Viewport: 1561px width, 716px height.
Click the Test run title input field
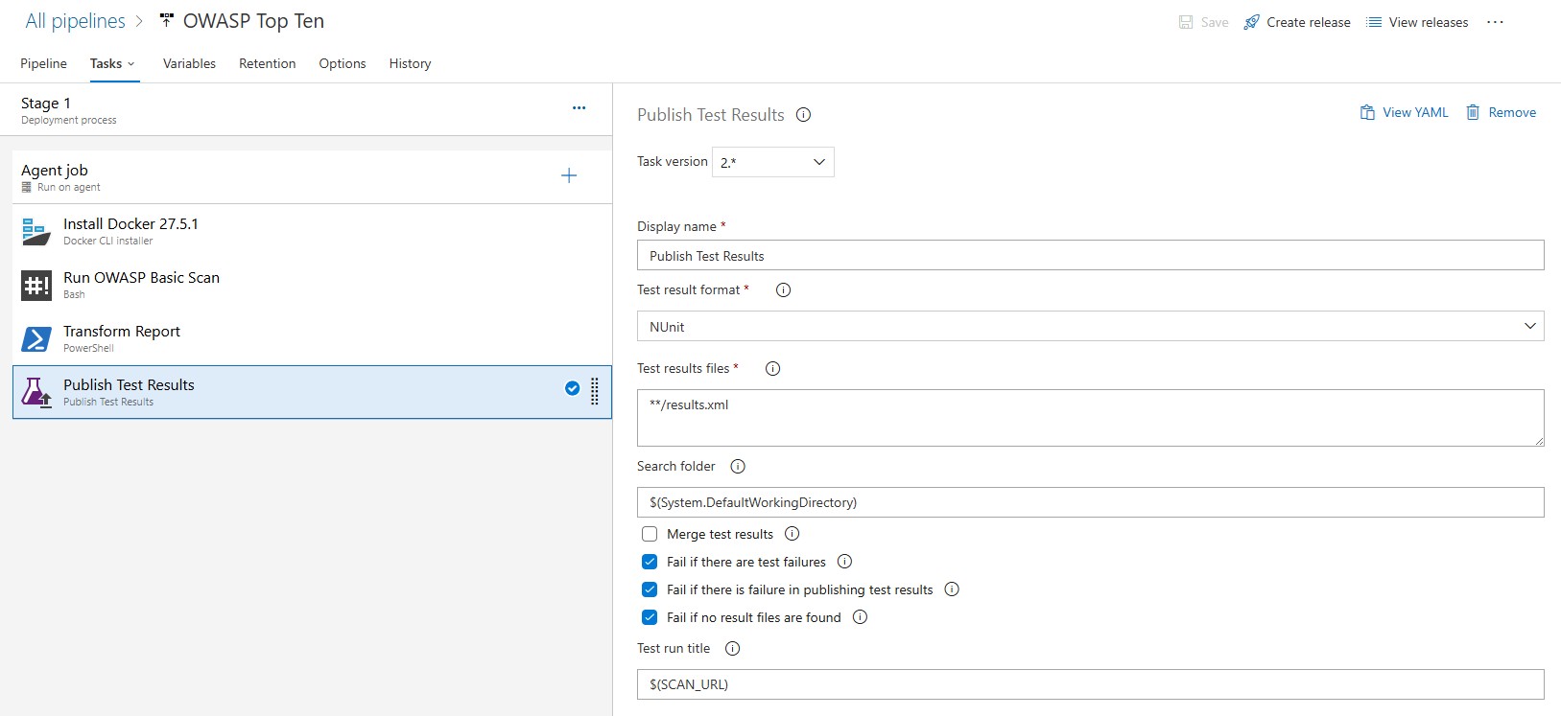coord(1090,684)
